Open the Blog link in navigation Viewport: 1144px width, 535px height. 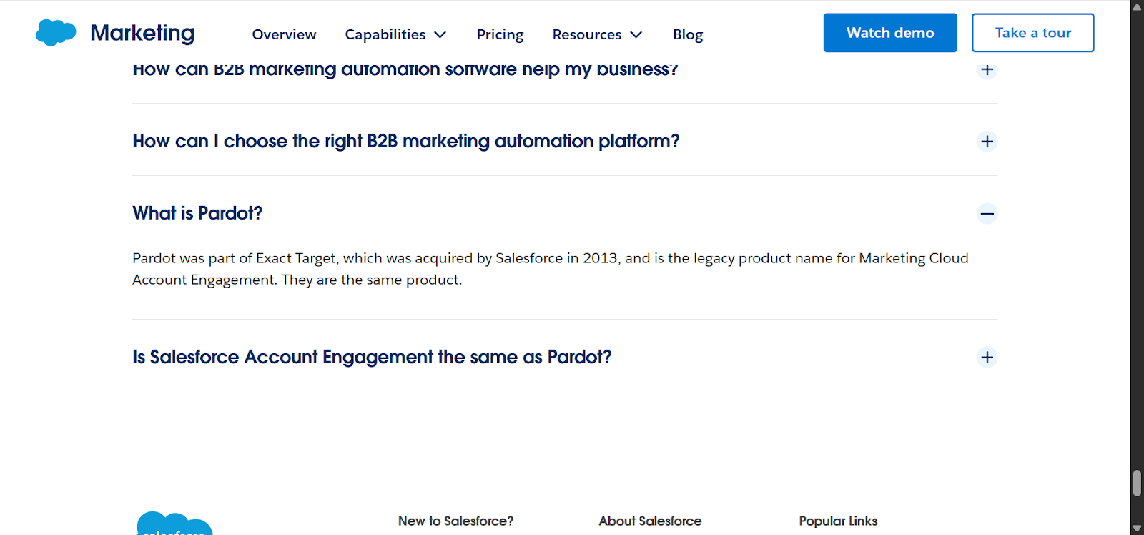pos(687,34)
